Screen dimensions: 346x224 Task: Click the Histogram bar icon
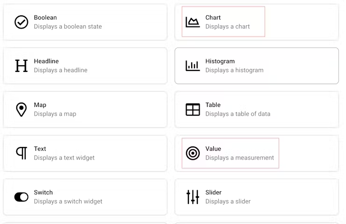tap(193, 66)
